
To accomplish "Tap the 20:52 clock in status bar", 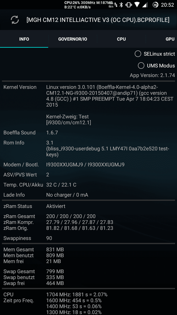I will (x=168, y=5).
